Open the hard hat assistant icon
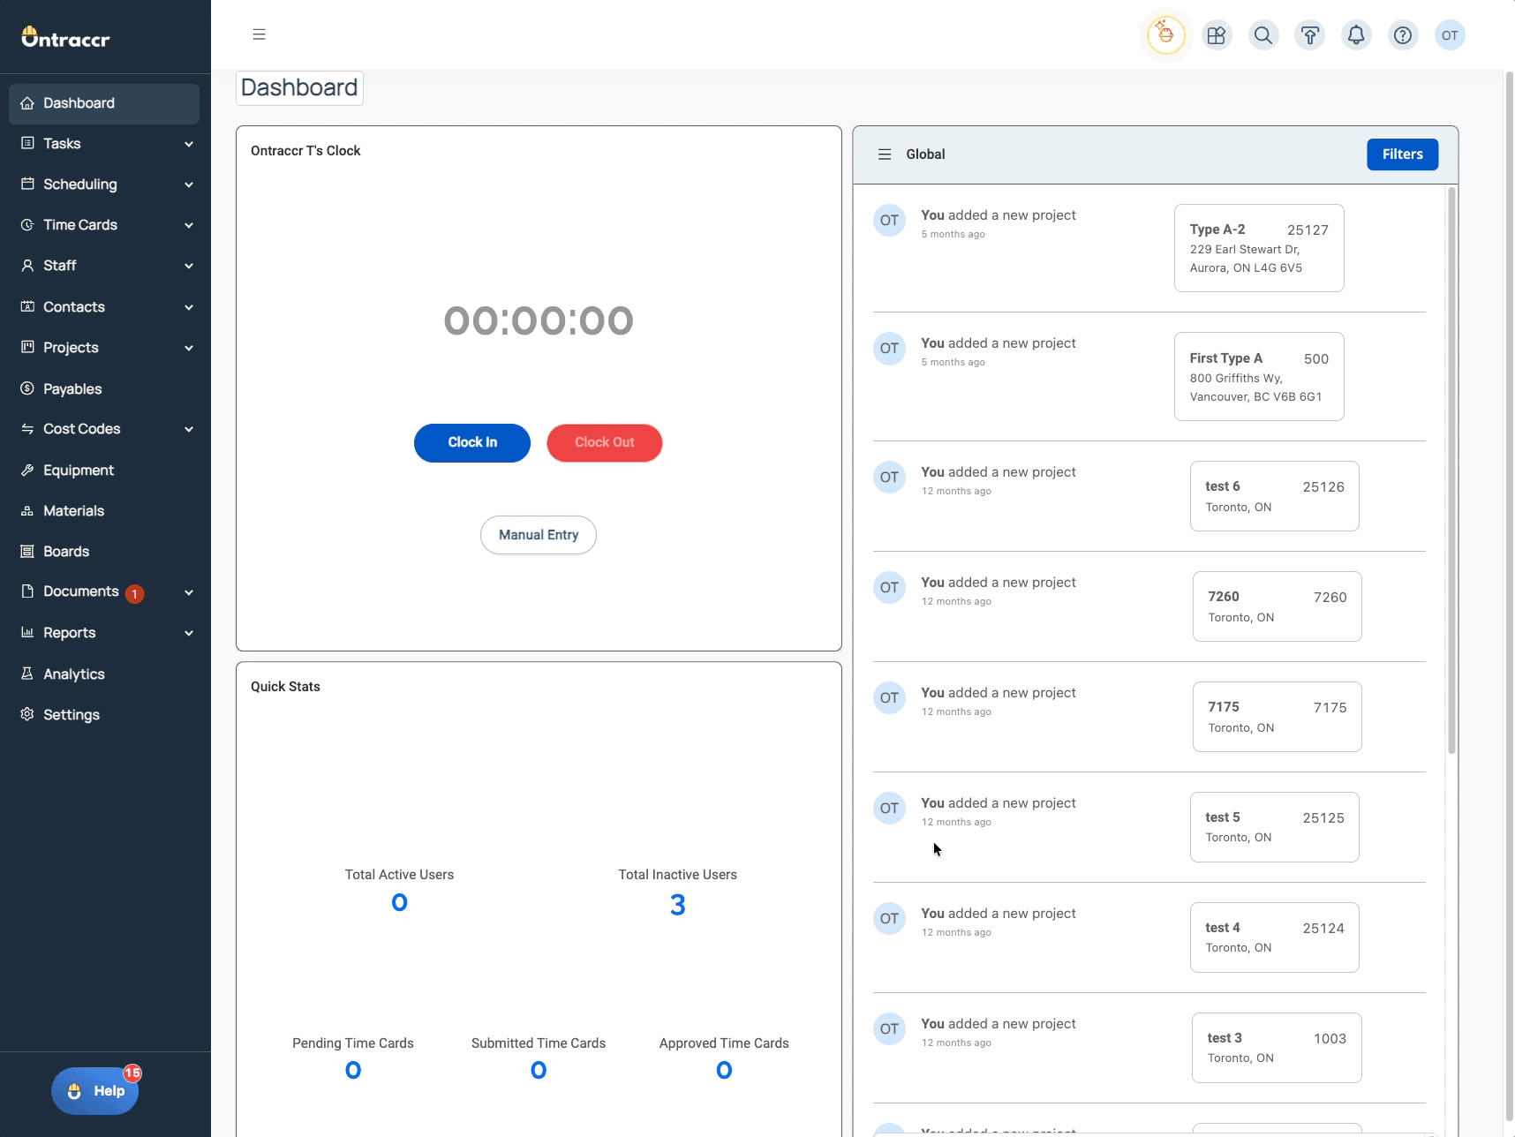Screen dimensions: 1515x1137 tap(1165, 35)
